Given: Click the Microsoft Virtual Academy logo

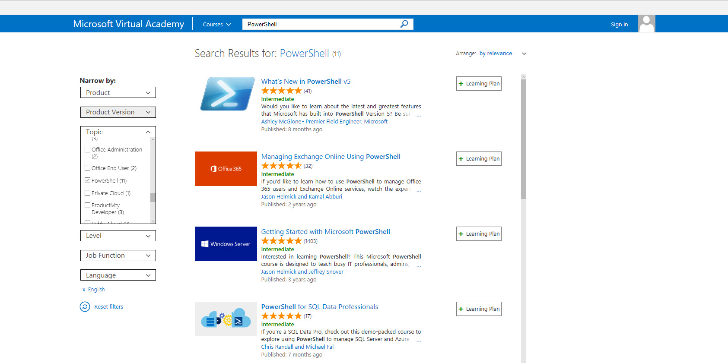Looking at the screenshot, I should pos(129,24).
